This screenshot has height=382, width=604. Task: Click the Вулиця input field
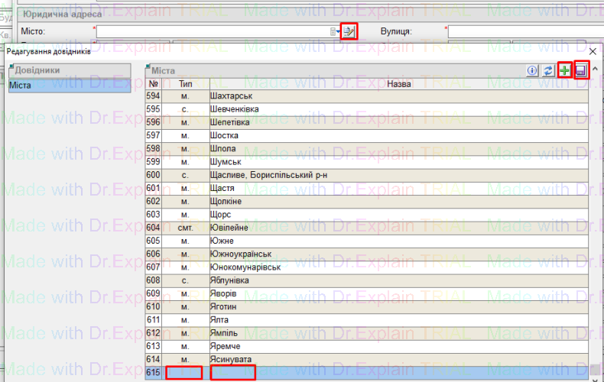524,31
